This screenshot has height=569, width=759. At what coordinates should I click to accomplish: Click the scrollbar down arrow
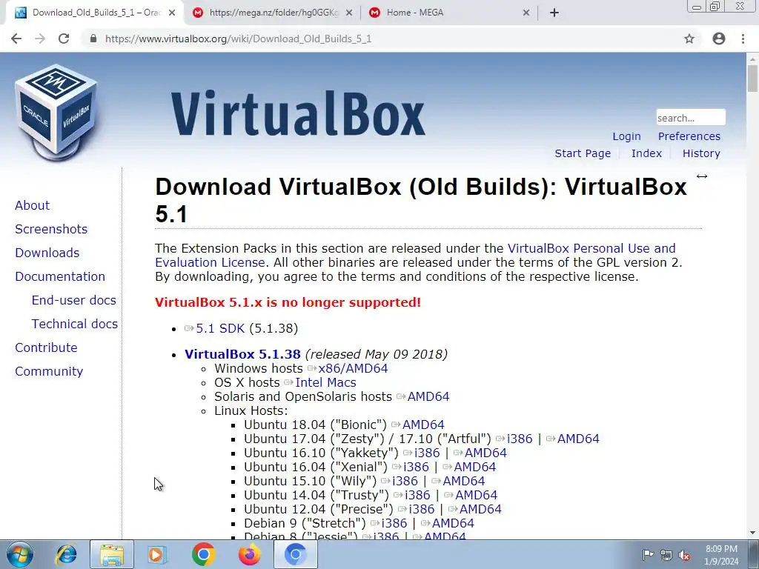coord(752,533)
